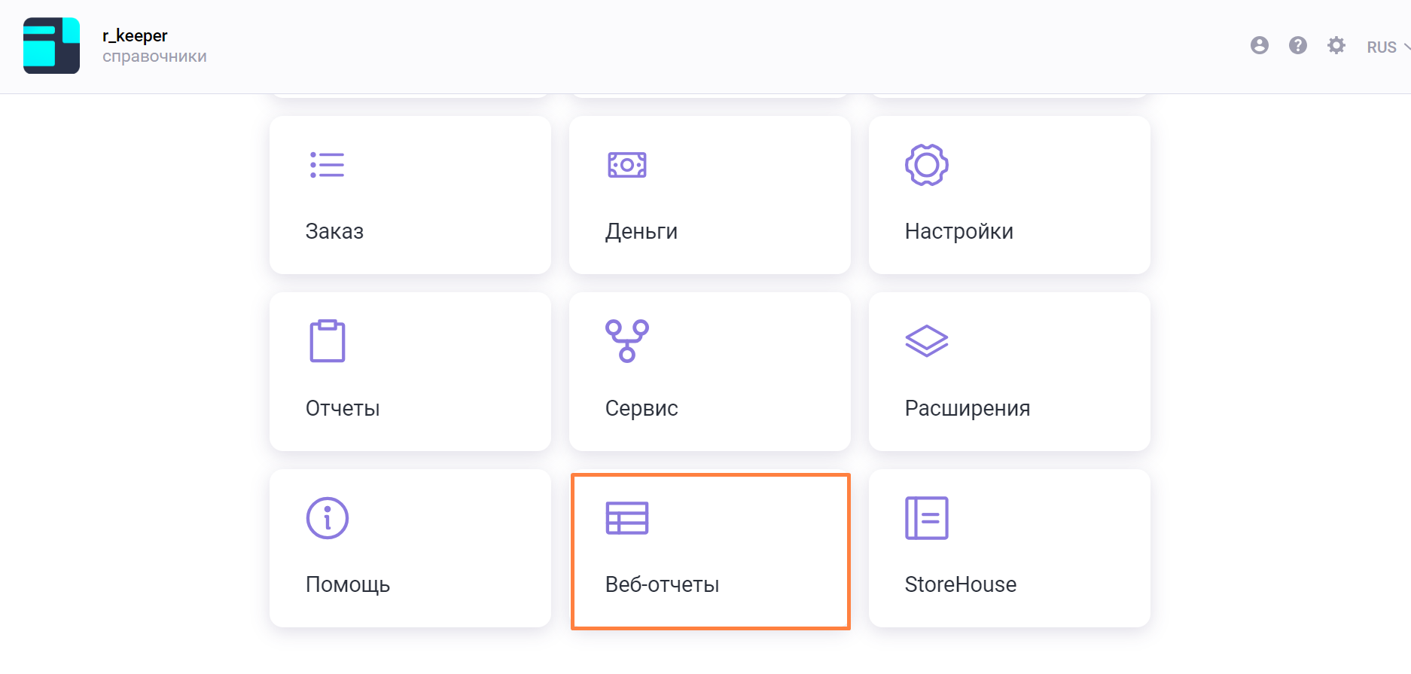
Task: Open the Заказ section label
Action: 334,231
